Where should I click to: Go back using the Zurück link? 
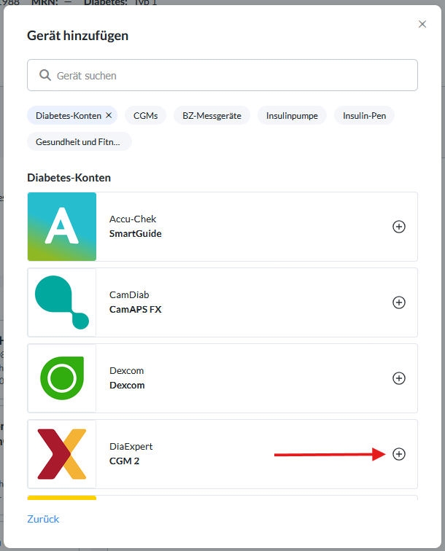point(43,519)
